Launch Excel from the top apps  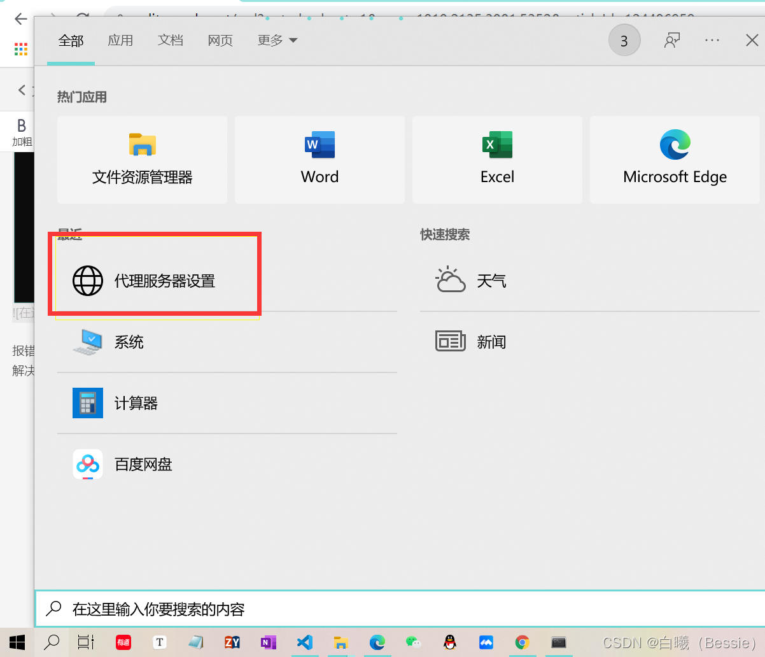pyautogui.click(x=497, y=160)
